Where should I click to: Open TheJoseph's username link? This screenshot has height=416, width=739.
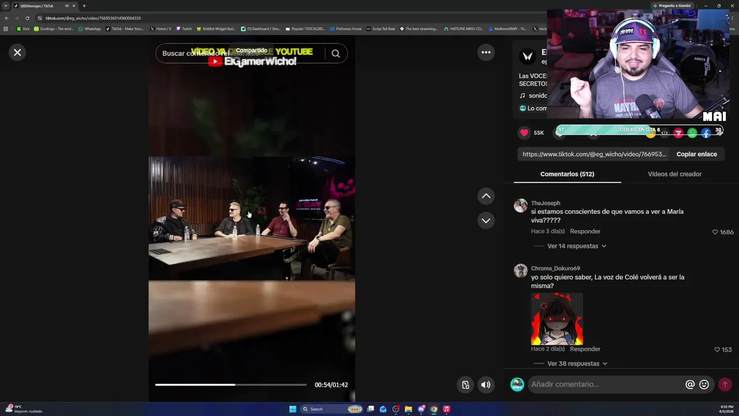546,203
